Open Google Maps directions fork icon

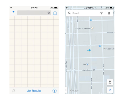101,13
